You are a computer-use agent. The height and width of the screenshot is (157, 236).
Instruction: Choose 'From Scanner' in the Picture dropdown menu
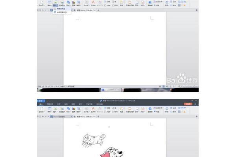[62, 12]
